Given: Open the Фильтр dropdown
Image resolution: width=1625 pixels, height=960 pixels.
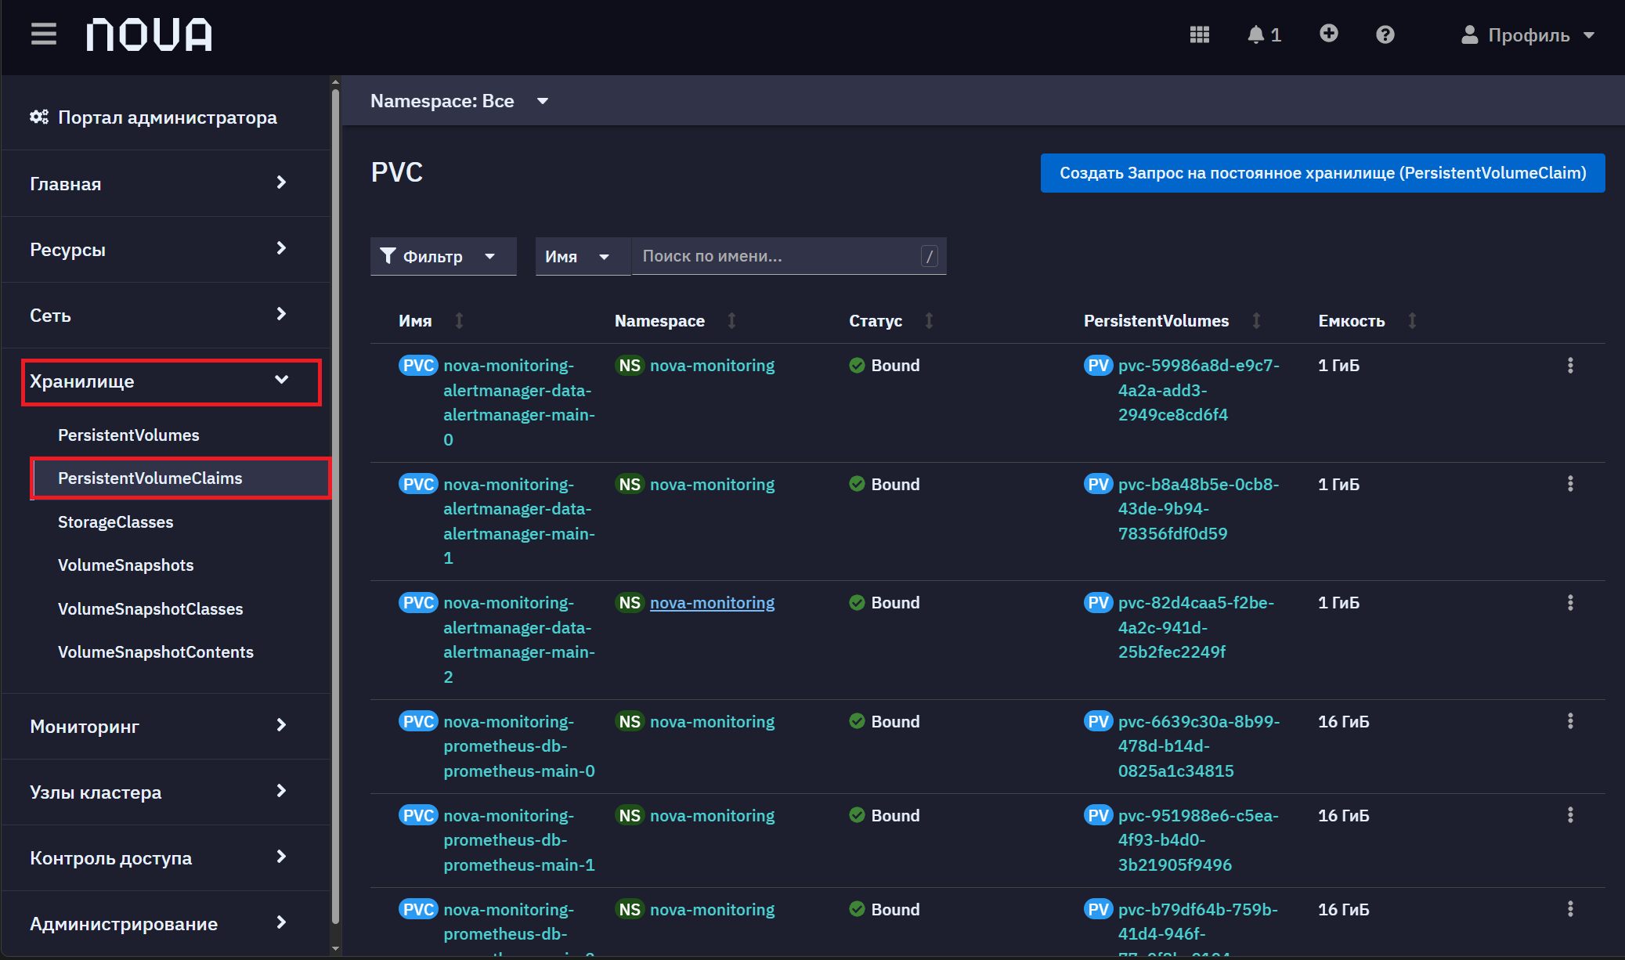Looking at the screenshot, I should 443,256.
